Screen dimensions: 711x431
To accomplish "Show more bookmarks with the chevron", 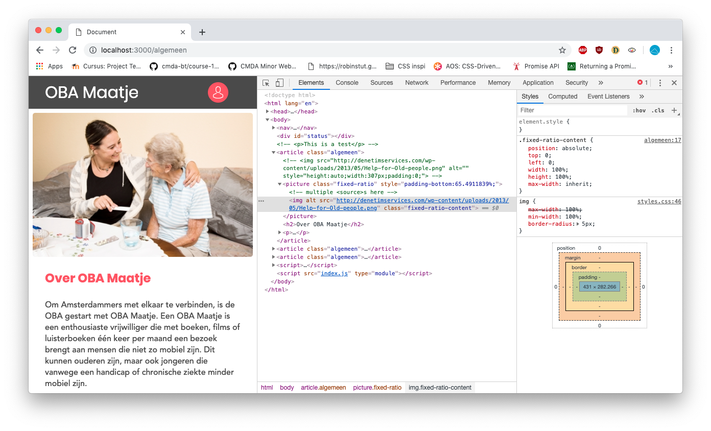I will click(x=671, y=66).
